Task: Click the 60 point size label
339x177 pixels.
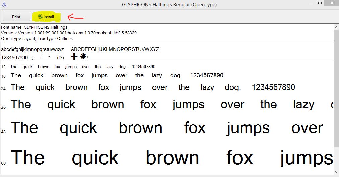Action: pyautogui.click(x=3, y=163)
